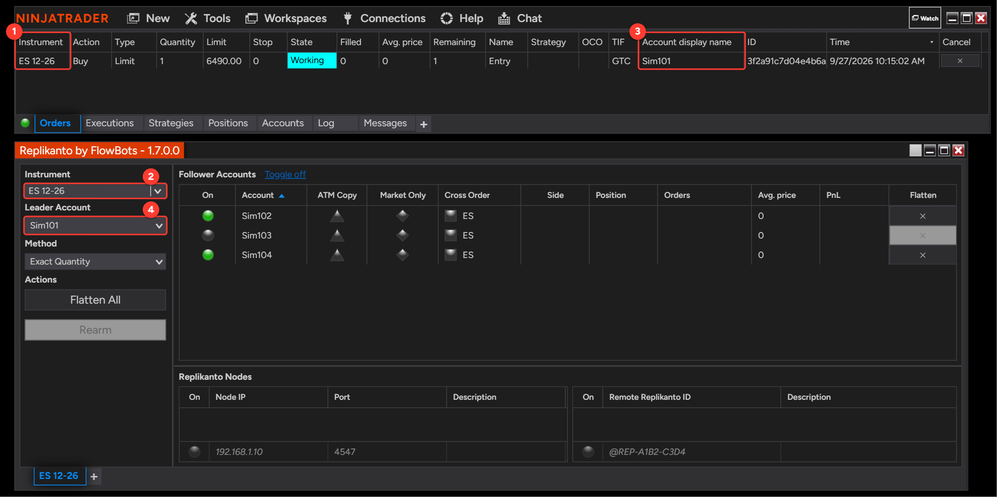Screen dimensions: 997x497
Task: Flatten the Sim104 account
Action: 922,255
